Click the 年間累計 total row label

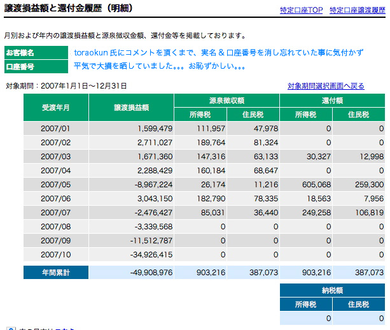55,272
